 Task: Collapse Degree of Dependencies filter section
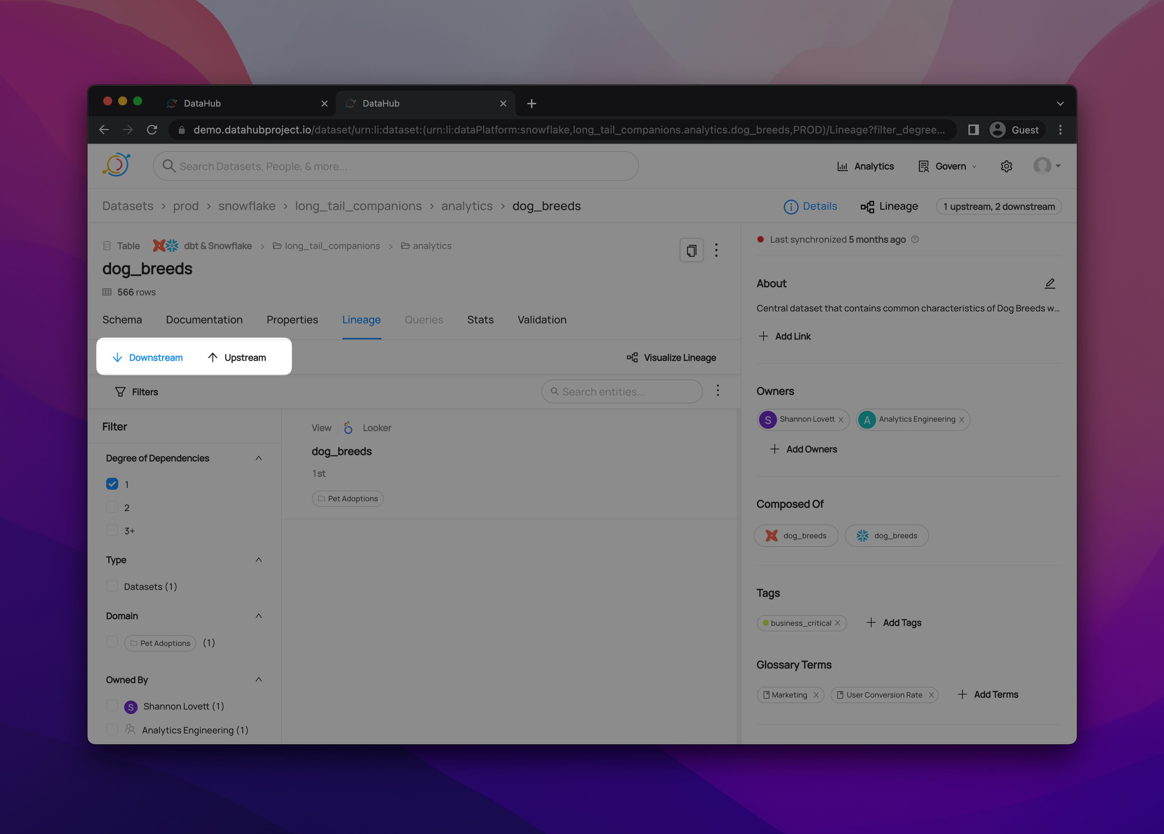click(259, 458)
